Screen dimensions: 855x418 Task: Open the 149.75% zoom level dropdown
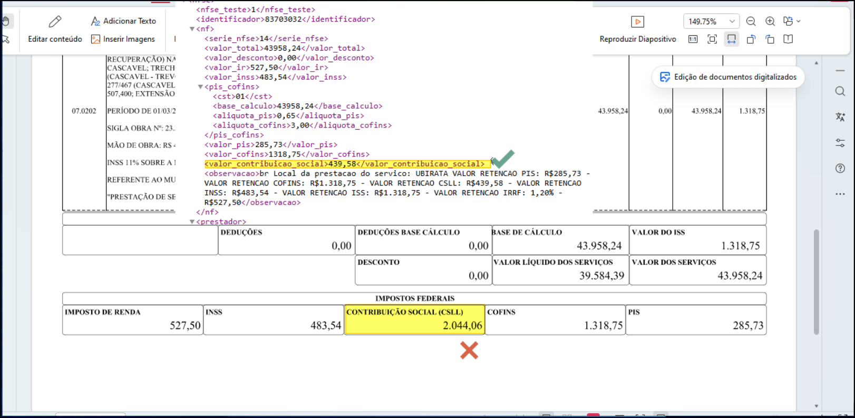712,21
